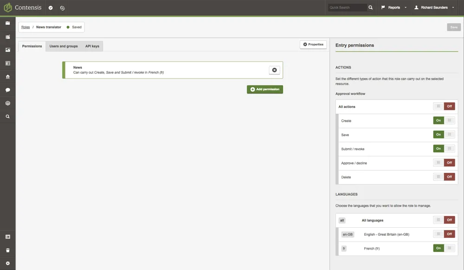Click the Add permission button
Screen dimensions: 464x270
click(x=265, y=89)
